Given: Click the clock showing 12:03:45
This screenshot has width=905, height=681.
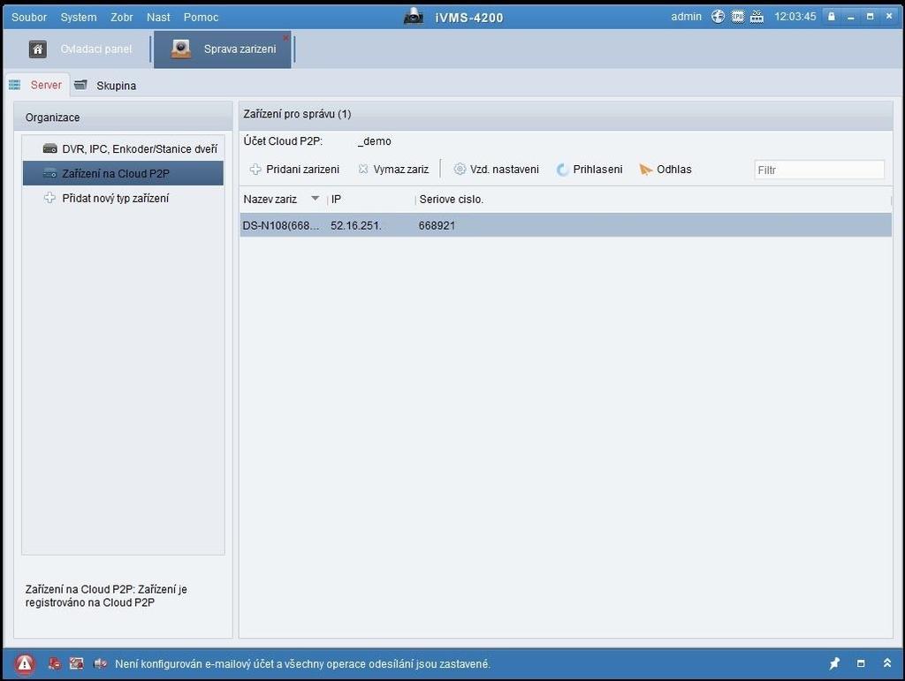Looking at the screenshot, I should click(x=795, y=17).
